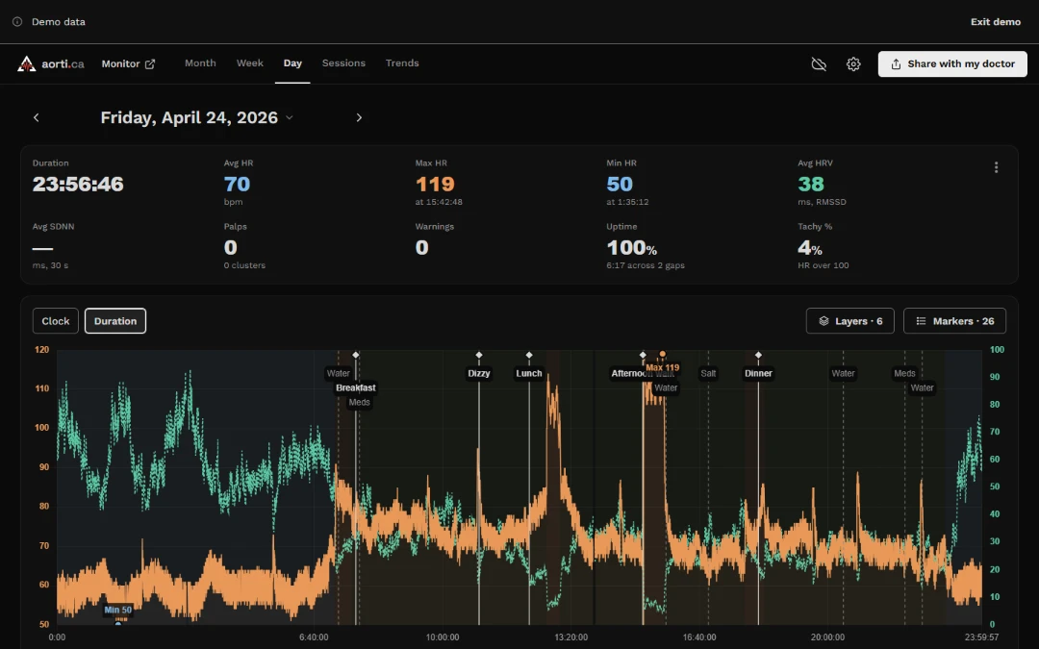The width and height of the screenshot is (1039, 649).
Task: Click the Duration value 23:56:46
Action: point(78,184)
